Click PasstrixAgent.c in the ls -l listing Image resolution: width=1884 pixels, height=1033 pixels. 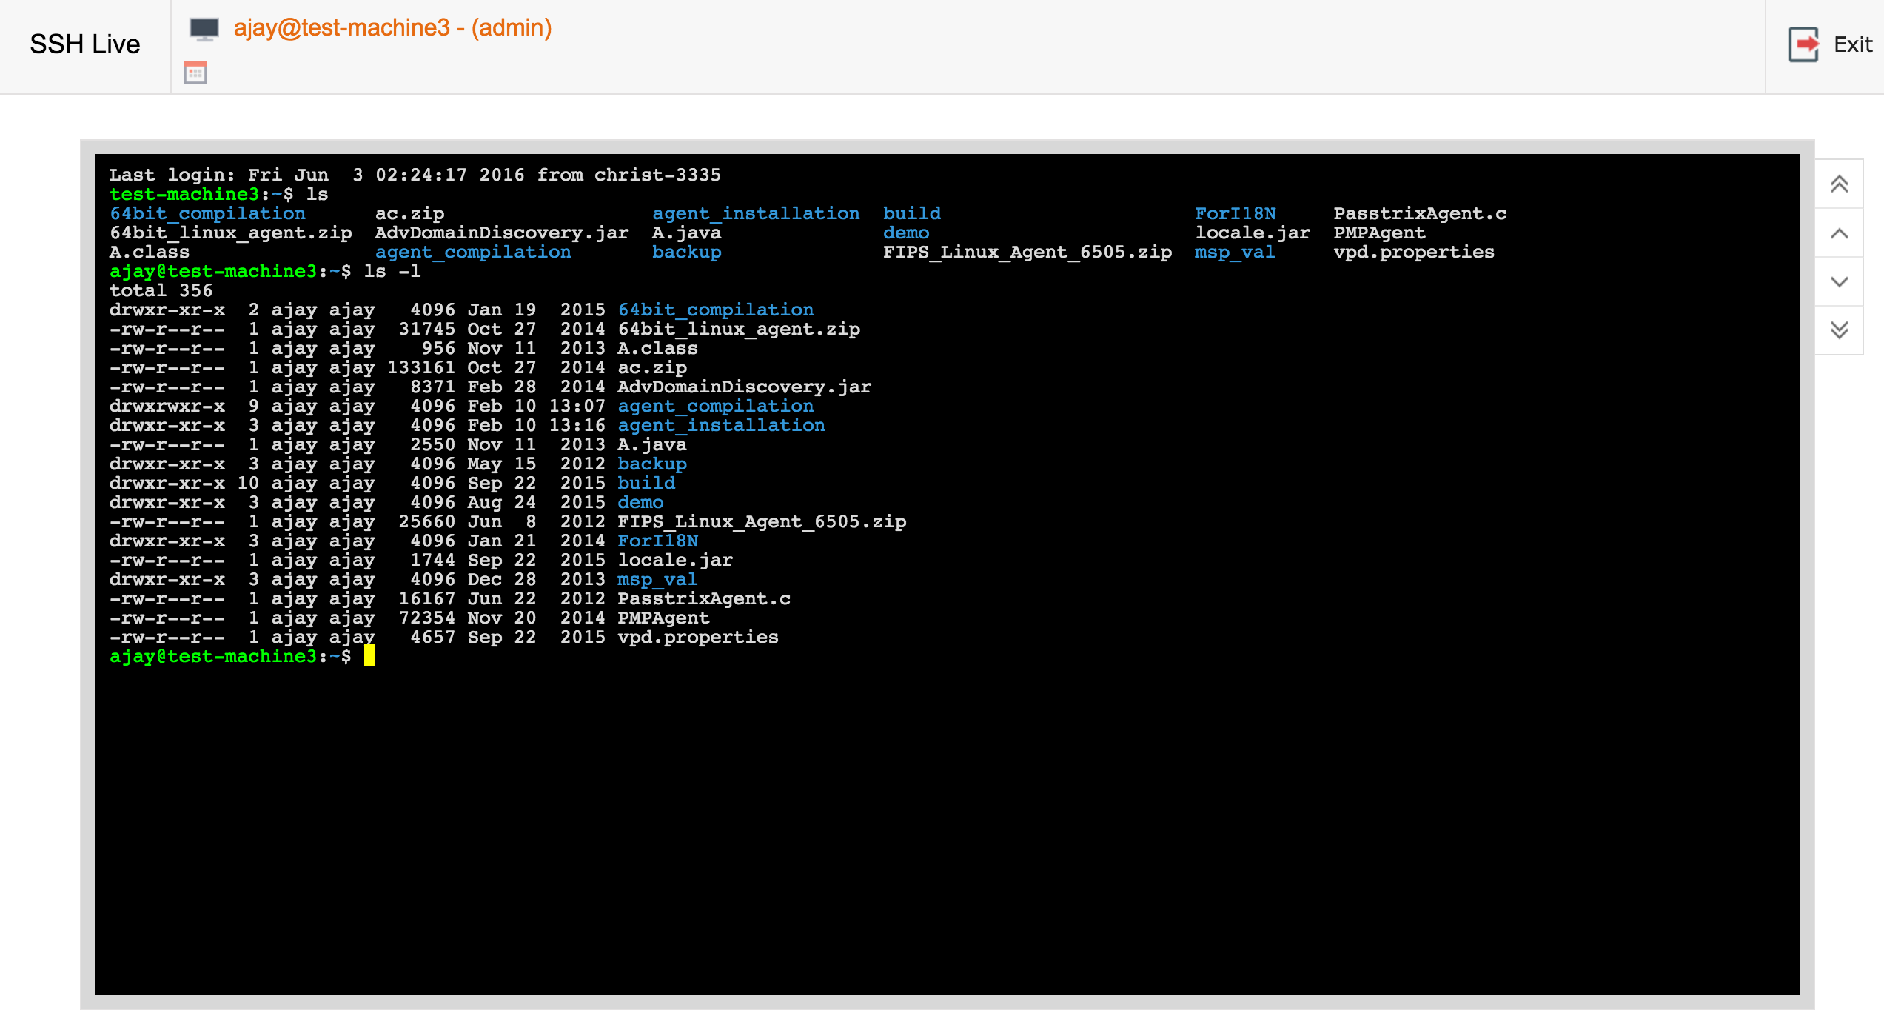703,599
